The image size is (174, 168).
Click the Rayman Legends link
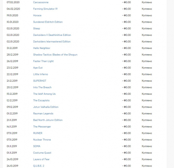[x=43, y=113]
